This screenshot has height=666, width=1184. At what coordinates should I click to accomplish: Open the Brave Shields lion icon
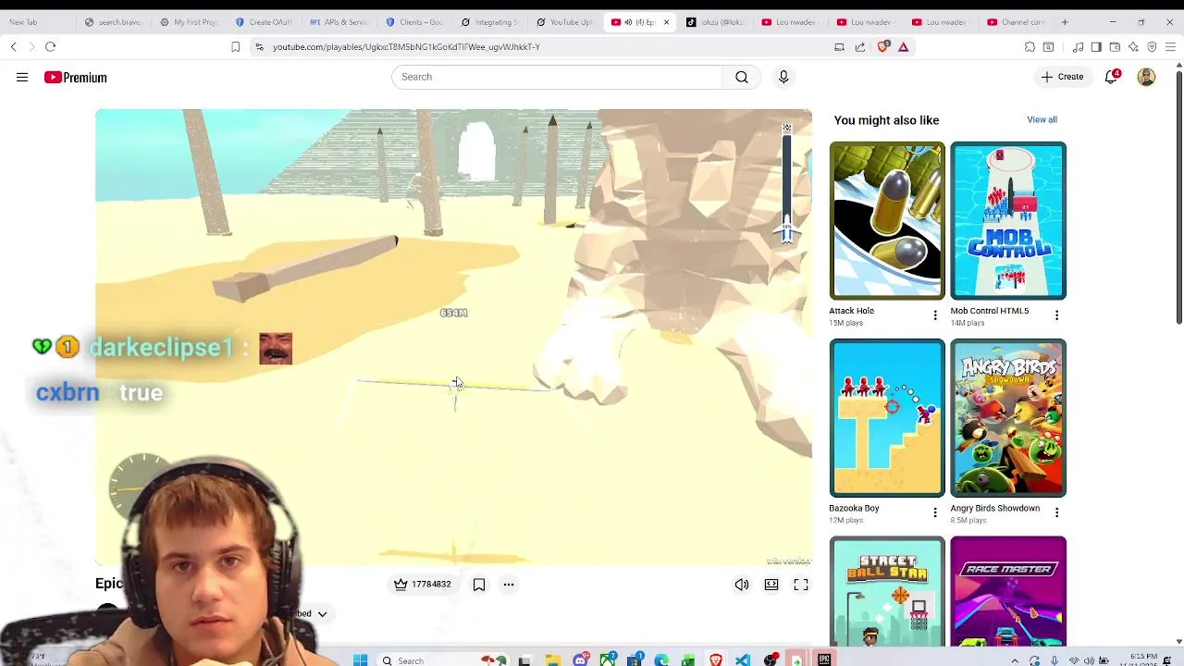pos(883,46)
